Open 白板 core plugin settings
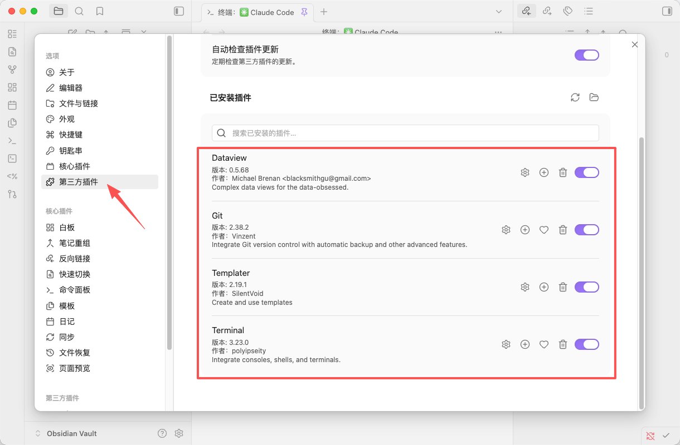680x445 pixels. coord(100,228)
